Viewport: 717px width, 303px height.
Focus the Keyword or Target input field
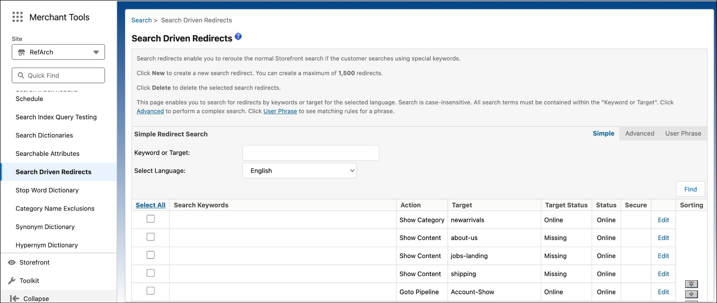tap(311, 153)
